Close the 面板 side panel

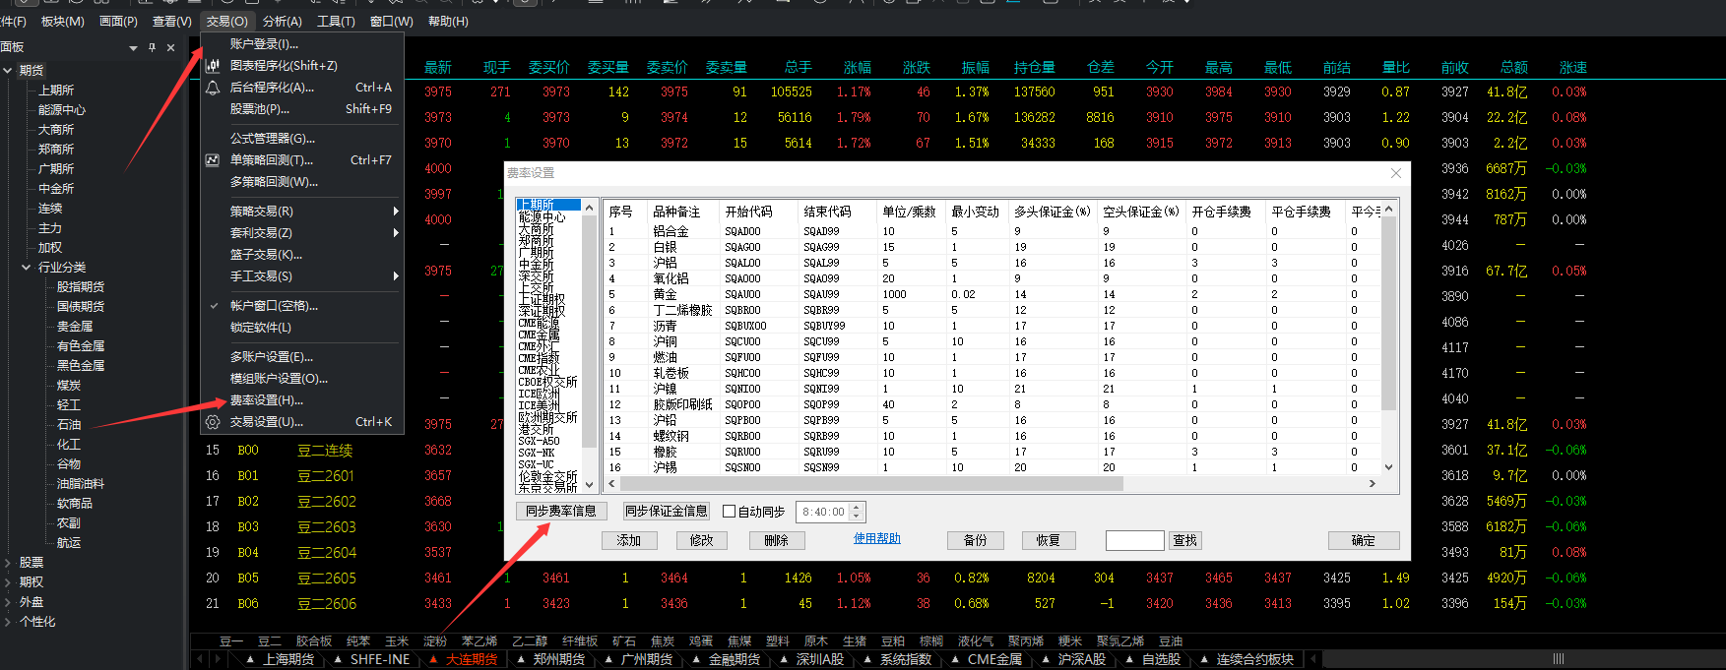tap(170, 47)
